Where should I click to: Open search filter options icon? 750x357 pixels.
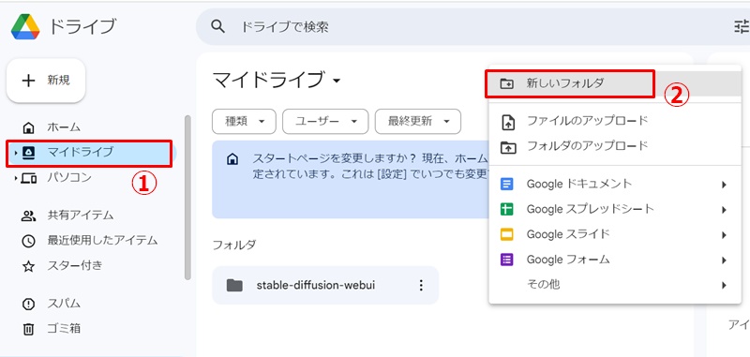coord(742,27)
